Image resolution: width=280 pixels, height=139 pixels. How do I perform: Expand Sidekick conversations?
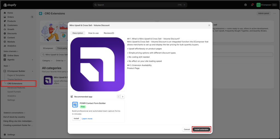coord(14,113)
